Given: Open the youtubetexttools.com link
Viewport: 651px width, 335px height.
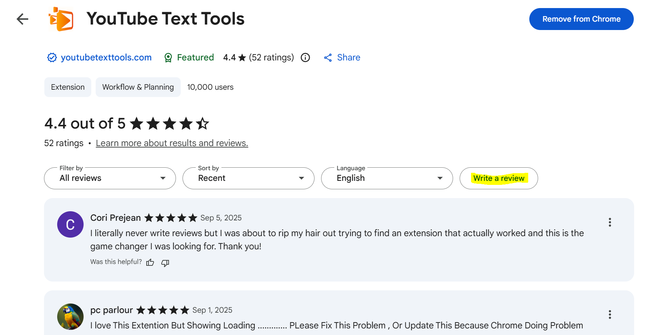Looking at the screenshot, I should [106, 57].
